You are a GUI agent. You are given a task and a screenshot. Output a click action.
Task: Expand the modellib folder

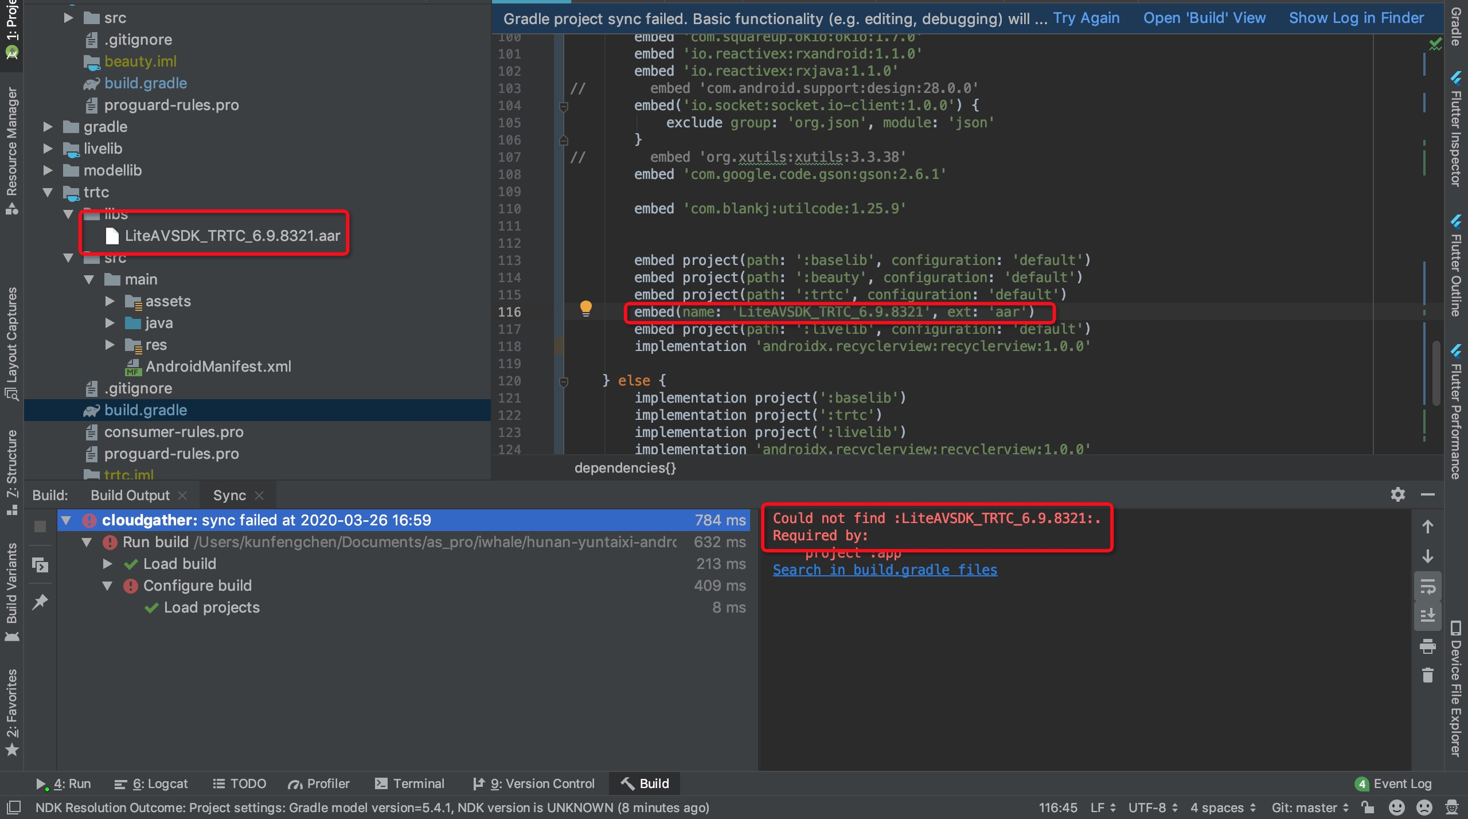[x=48, y=170]
